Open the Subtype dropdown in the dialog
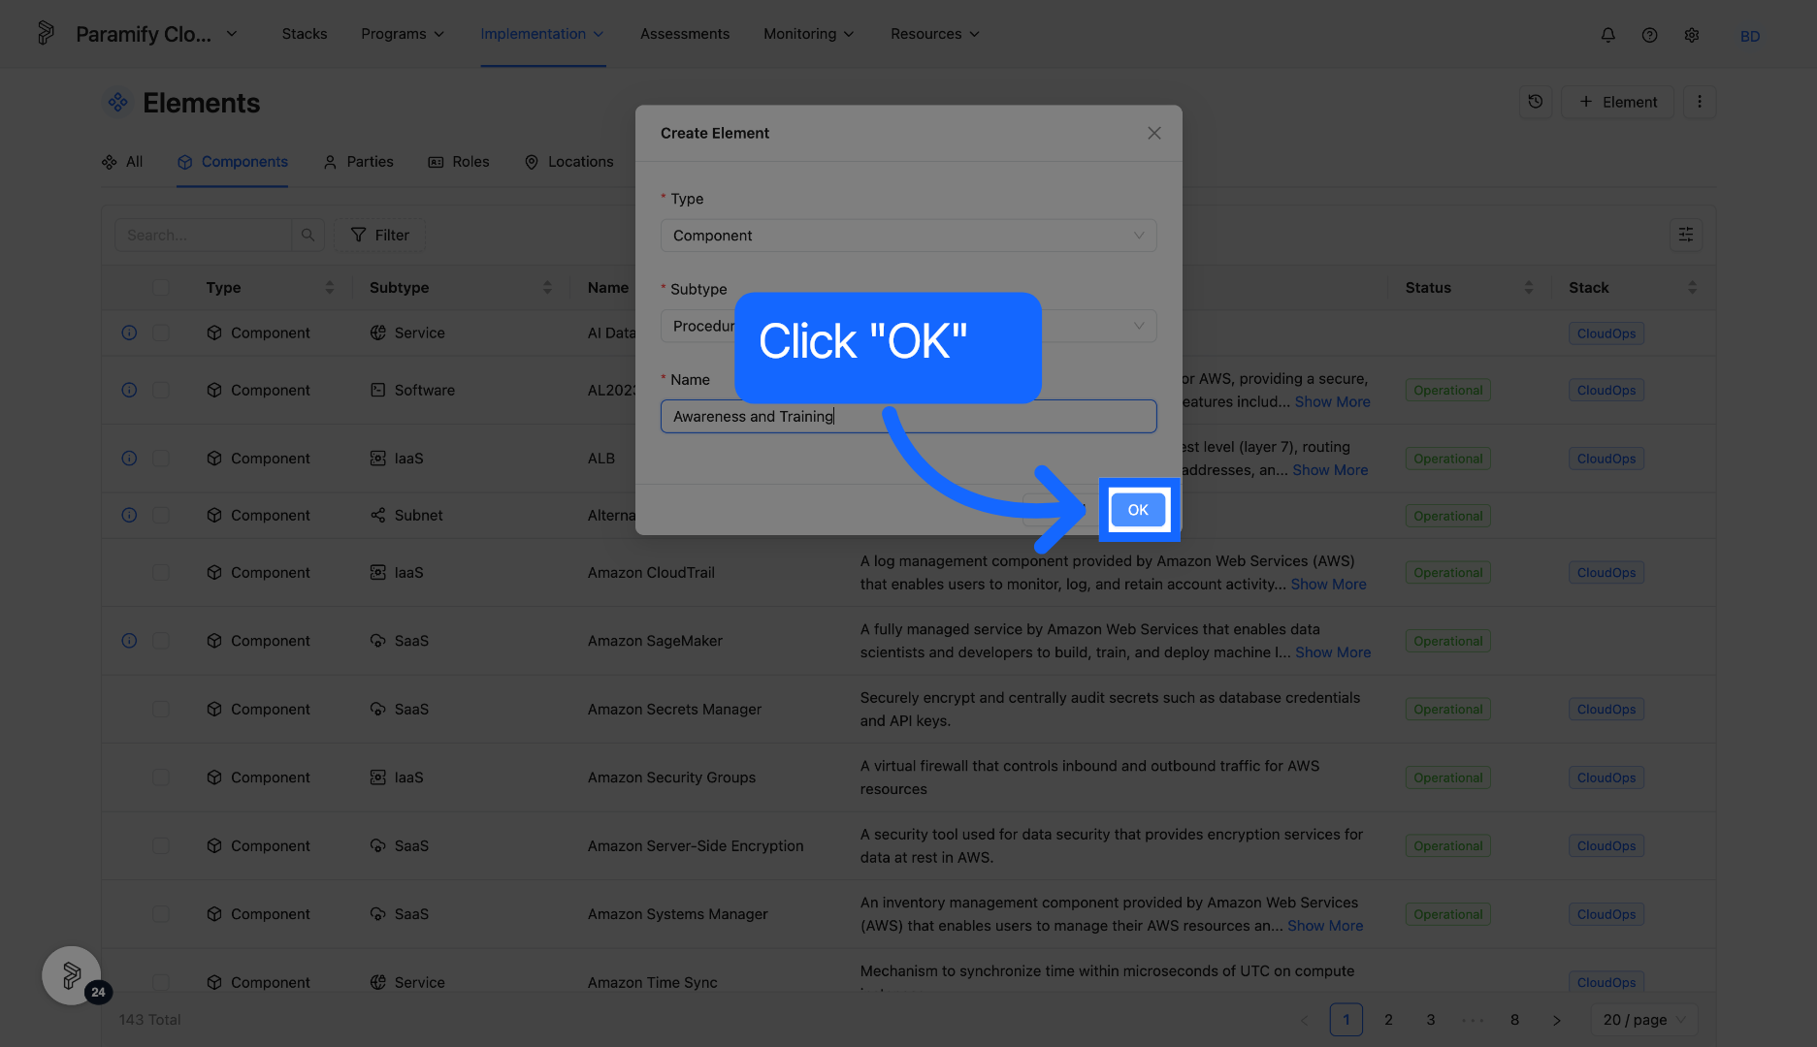Image resolution: width=1817 pixels, height=1047 pixels. (908, 326)
